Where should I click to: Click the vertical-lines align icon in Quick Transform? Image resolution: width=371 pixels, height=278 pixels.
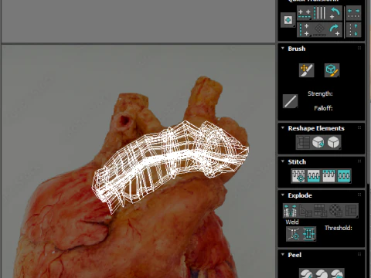pos(319,13)
